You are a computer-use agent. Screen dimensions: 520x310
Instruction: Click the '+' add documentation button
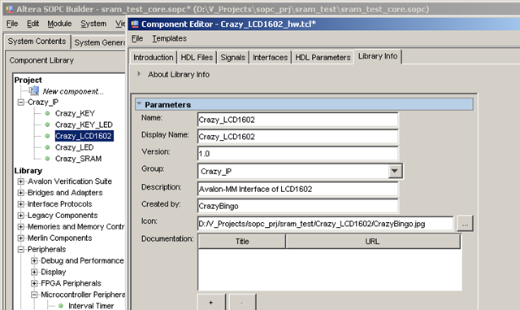click(211, 302)
